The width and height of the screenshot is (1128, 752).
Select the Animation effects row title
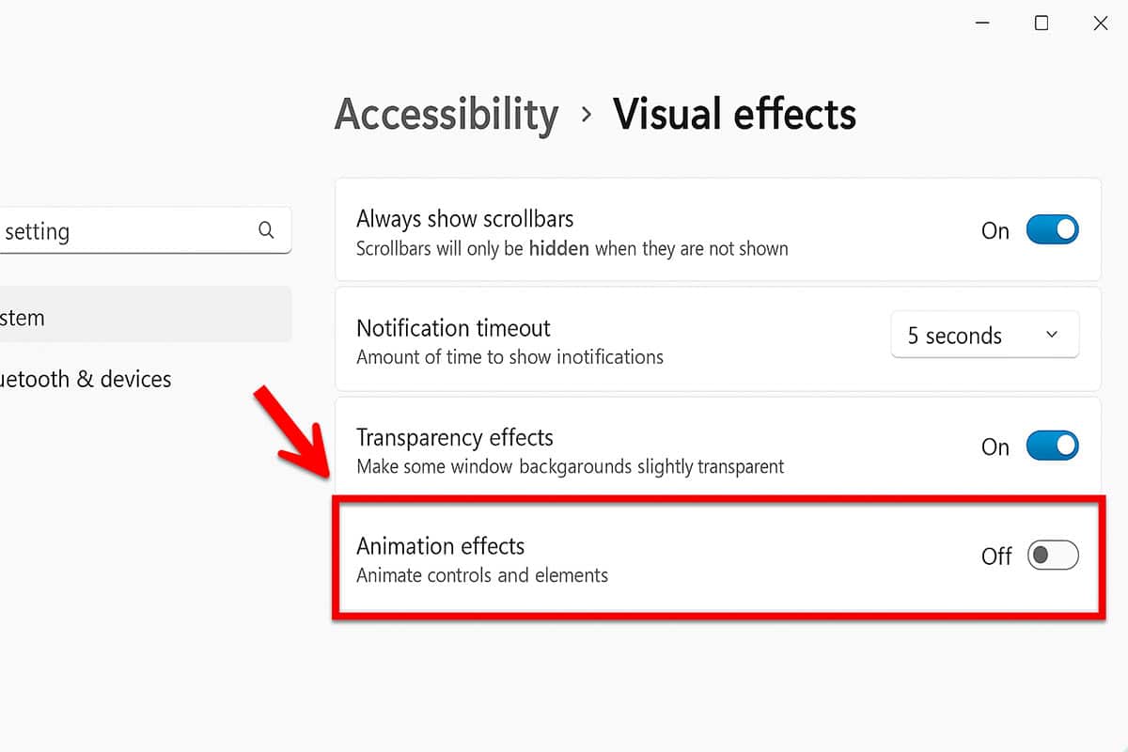click(440, 546)
